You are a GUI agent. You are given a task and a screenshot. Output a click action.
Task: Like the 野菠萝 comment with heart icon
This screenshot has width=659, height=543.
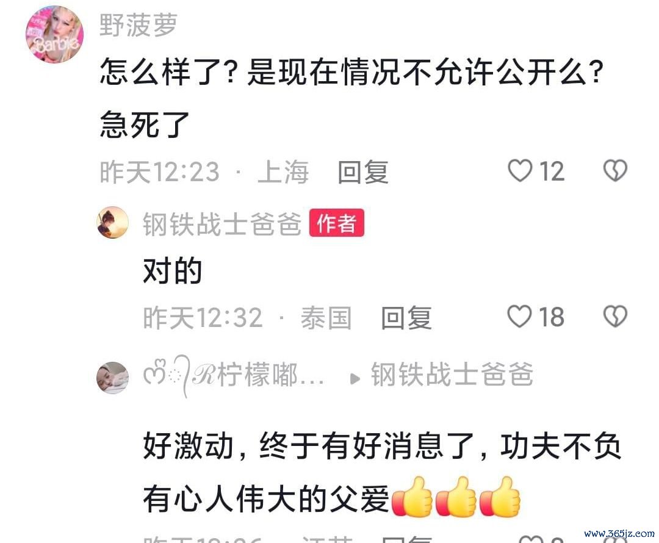point(520,171)
